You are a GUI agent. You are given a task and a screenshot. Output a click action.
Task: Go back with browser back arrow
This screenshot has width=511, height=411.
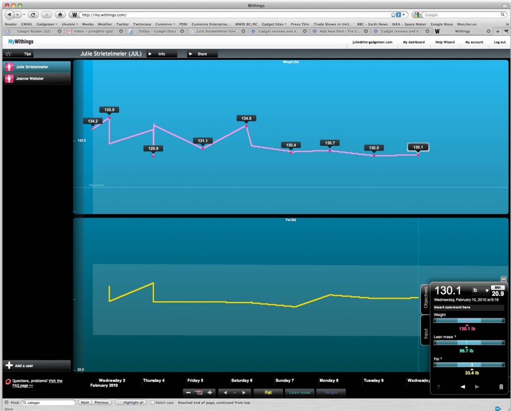pos(9,14)
